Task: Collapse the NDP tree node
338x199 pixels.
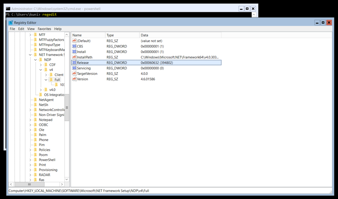Action: click(35, 60)
